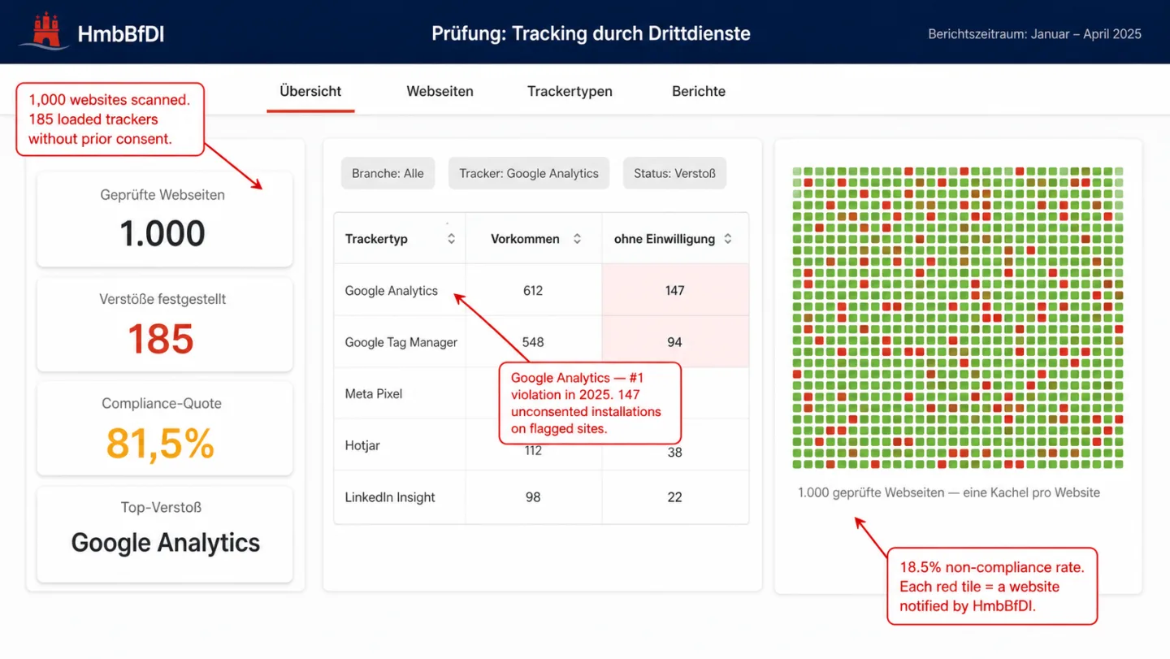Click the Branche: Alle filter chip
Image resolution: width=1170 pixels, height=659 pixels.
[388, 173]
